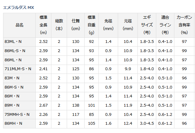Click the エギサイズ (号) column header
The width and height of the screenshot is (195, 133).
pos(147,25)
